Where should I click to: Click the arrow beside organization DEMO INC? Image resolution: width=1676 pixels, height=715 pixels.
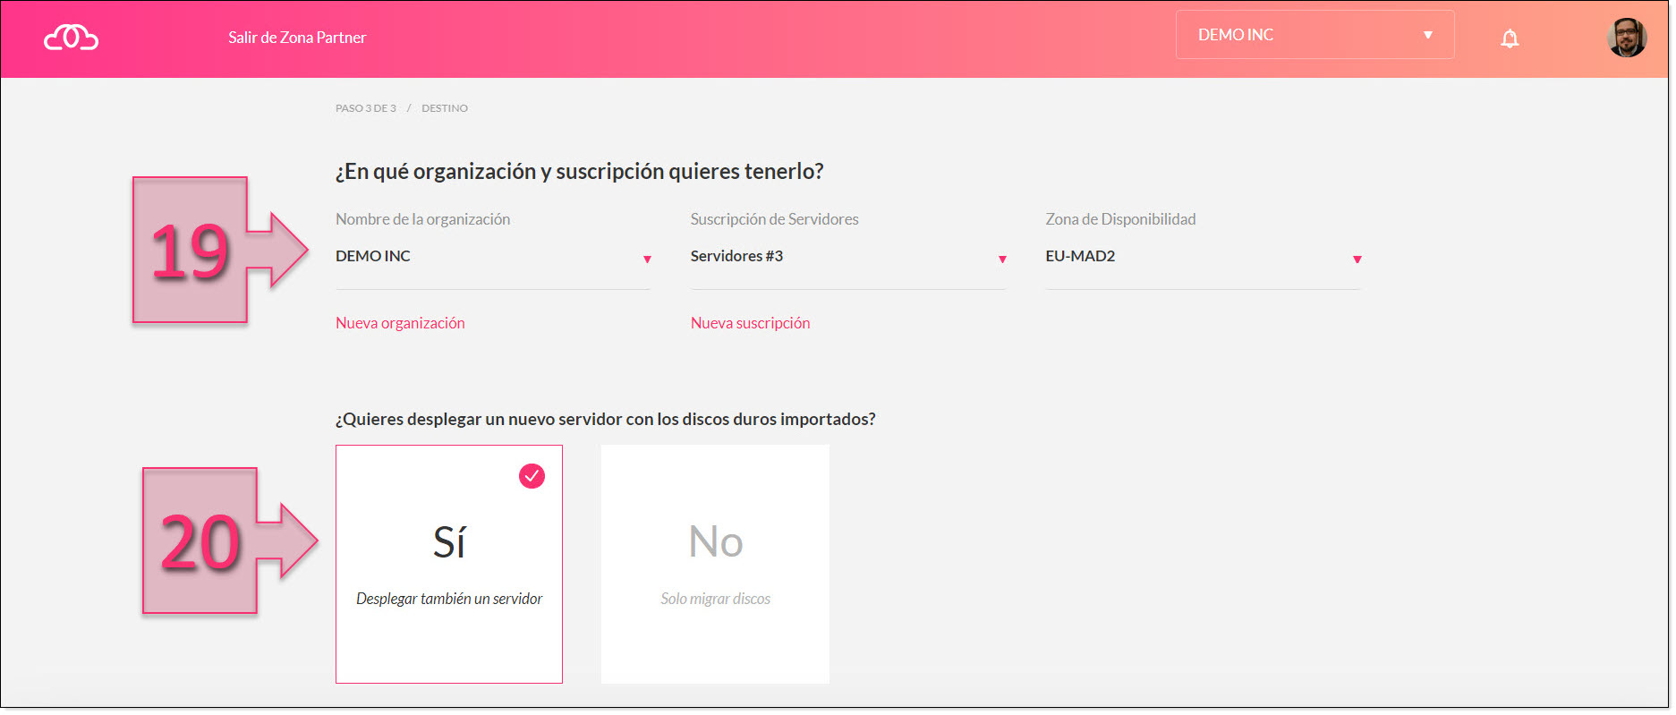[647, 260]
